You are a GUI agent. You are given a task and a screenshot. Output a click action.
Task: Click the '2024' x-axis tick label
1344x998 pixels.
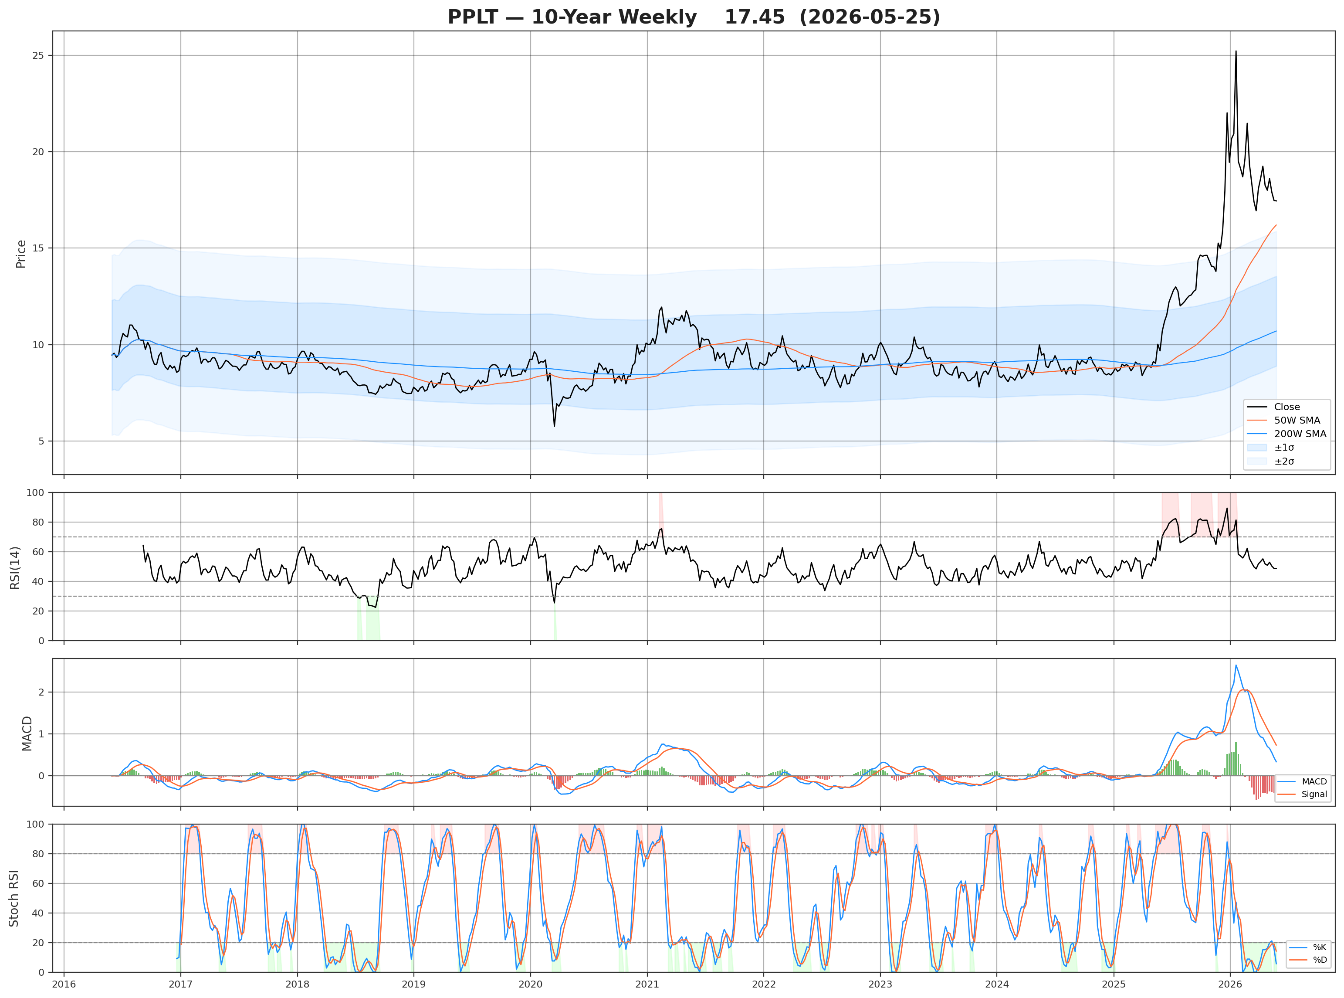click(x=997, y=985)
